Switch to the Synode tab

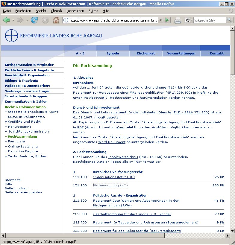coord(113,54)
